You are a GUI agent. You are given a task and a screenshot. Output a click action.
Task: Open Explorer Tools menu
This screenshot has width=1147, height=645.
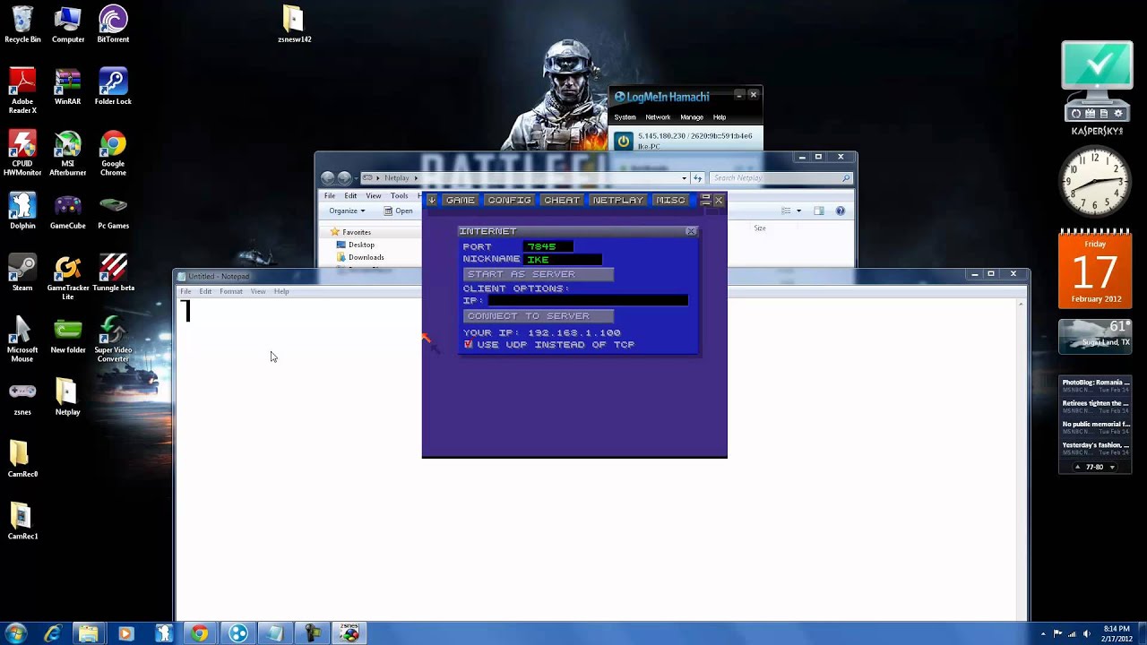pyautogui.click(x=400, y=195)
